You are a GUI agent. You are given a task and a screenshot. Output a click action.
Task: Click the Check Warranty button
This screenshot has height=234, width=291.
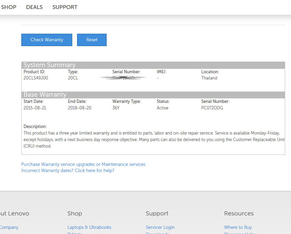tap(47, 40)
